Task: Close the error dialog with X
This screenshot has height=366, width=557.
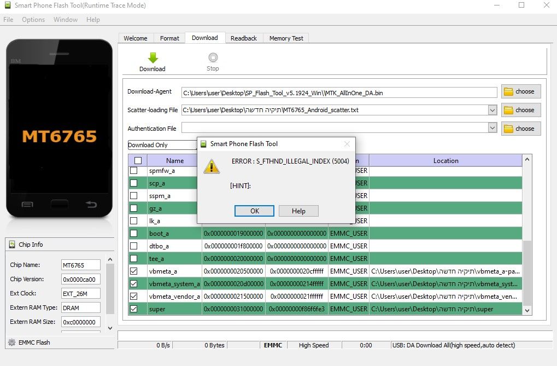Action: coord(347,144)
